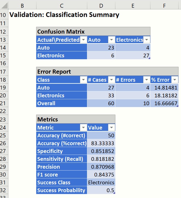
Task: Select the Overall % Error cell 16.66667
Action: (x=164, y=103)
